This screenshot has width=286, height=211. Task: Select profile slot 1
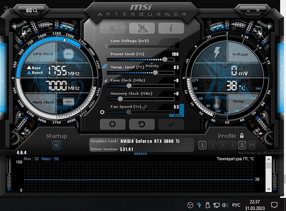(202, 145)
